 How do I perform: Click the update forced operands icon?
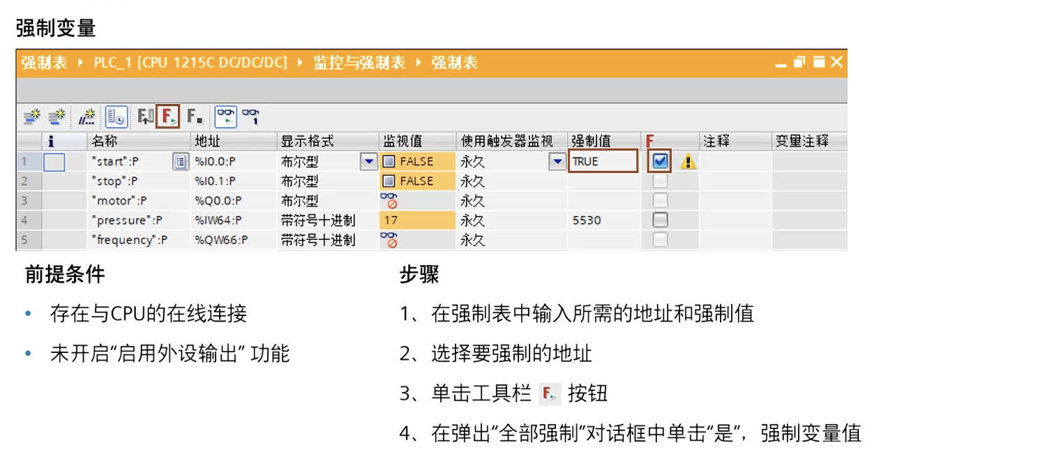(145, 117)
